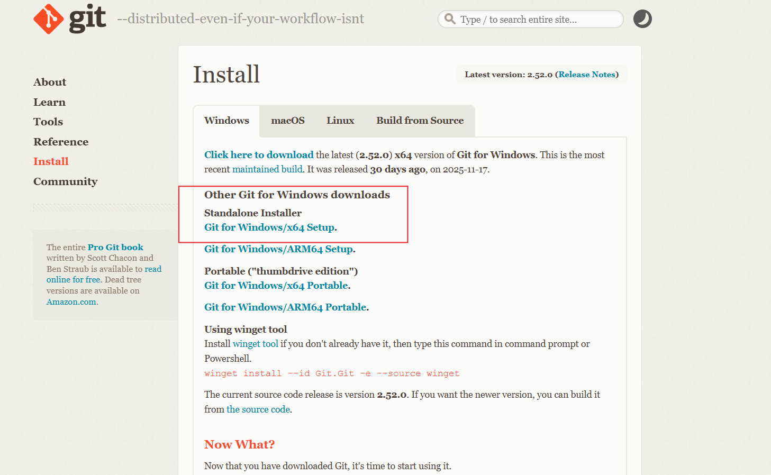Image resolution: width=771 pixels, height=475 pixels.
Task: Open the Reference section from the sidebar
Action: point(60,142)
